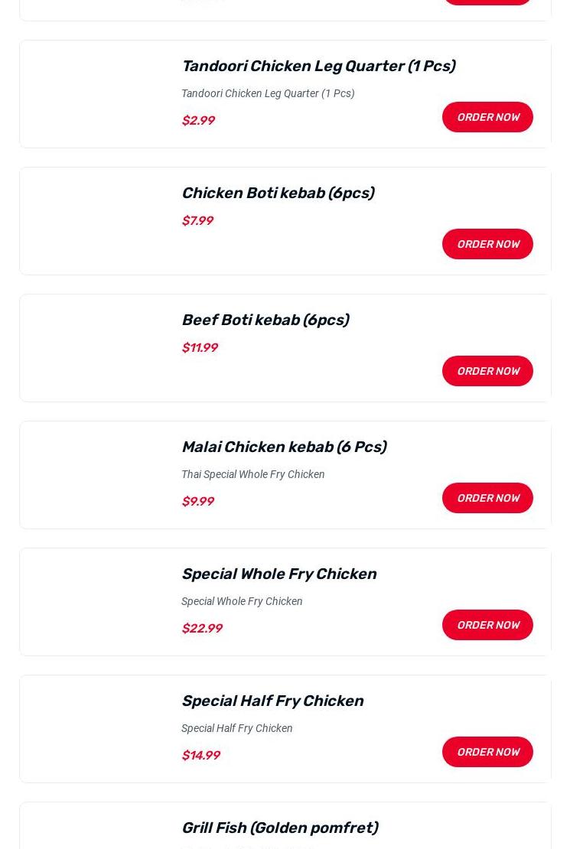570x849 pixels.
Task: Open the Tandoori Chicken Leg Quarter title
Action: pos(318,66)
